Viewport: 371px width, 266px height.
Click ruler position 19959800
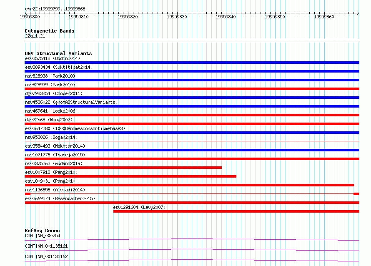click(30, 17)
